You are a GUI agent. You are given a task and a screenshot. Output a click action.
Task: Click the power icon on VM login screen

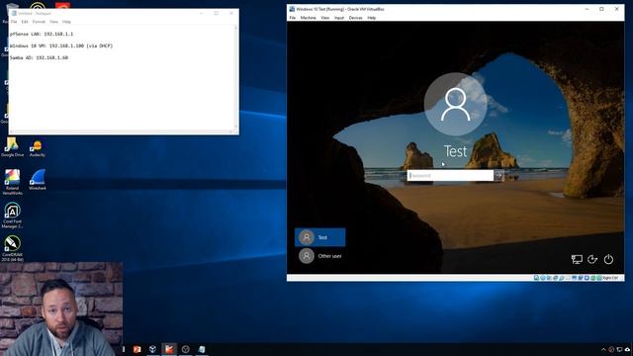tap(608, 259)
